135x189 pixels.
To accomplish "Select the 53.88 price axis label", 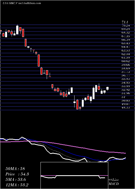I will 126,86.
